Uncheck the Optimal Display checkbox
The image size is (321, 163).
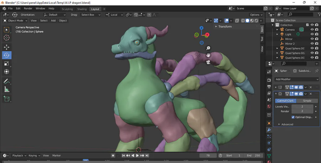tap(293, 117)
